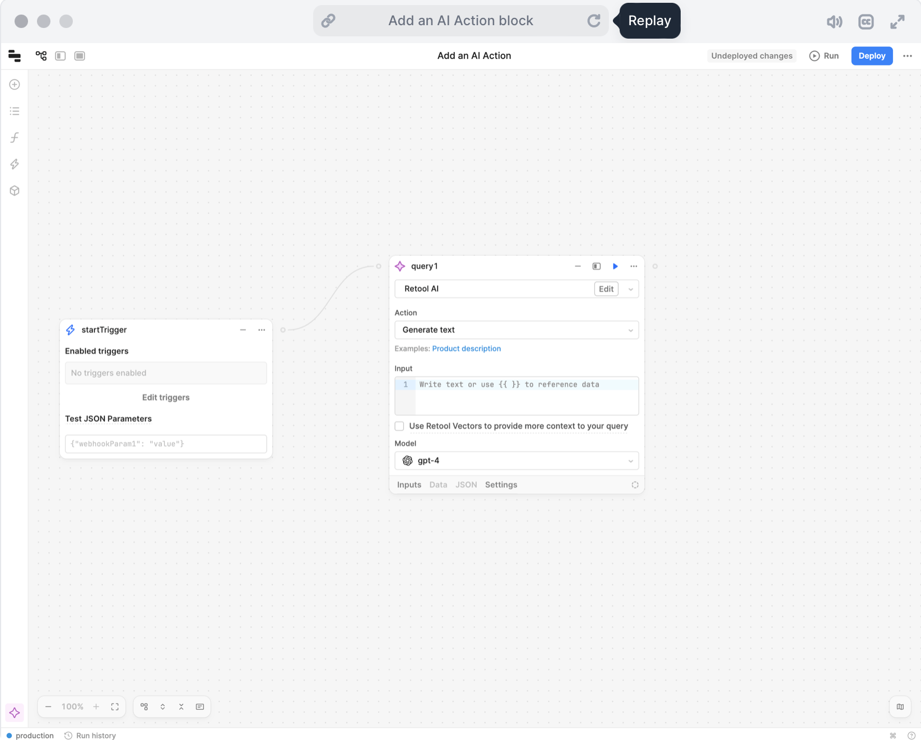Toggle the left panel layout icon

click(x=61, y=56)
